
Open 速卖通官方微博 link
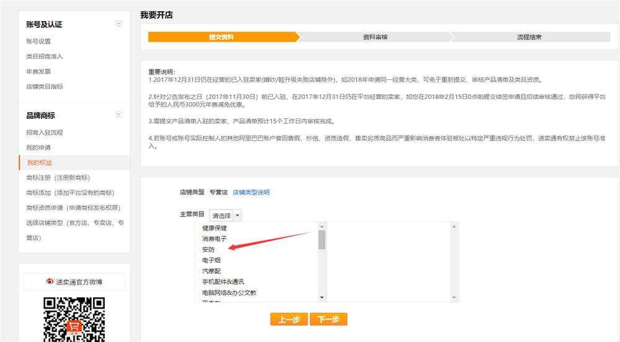pyautogui.click(x=79, y=282)
